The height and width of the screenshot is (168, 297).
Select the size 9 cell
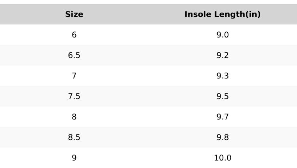[74, 158]
